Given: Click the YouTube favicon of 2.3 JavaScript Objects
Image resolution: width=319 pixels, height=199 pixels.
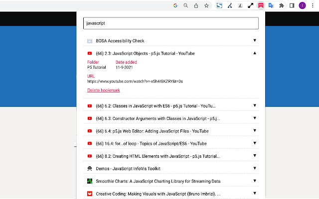Looking at the screenshot, I should (90, 53).
